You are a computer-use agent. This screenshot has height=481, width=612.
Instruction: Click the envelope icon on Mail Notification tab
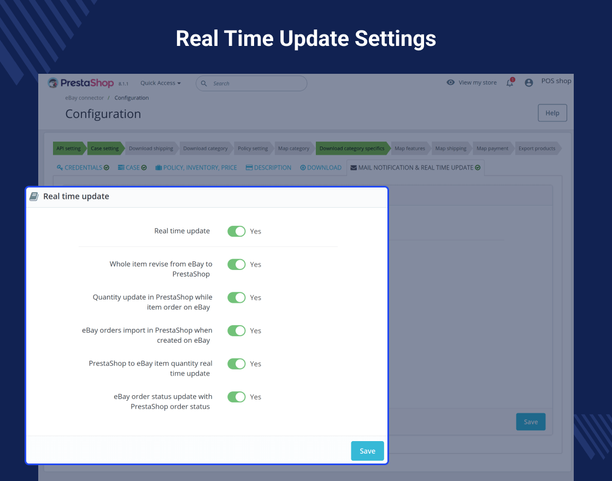(353, 167)
